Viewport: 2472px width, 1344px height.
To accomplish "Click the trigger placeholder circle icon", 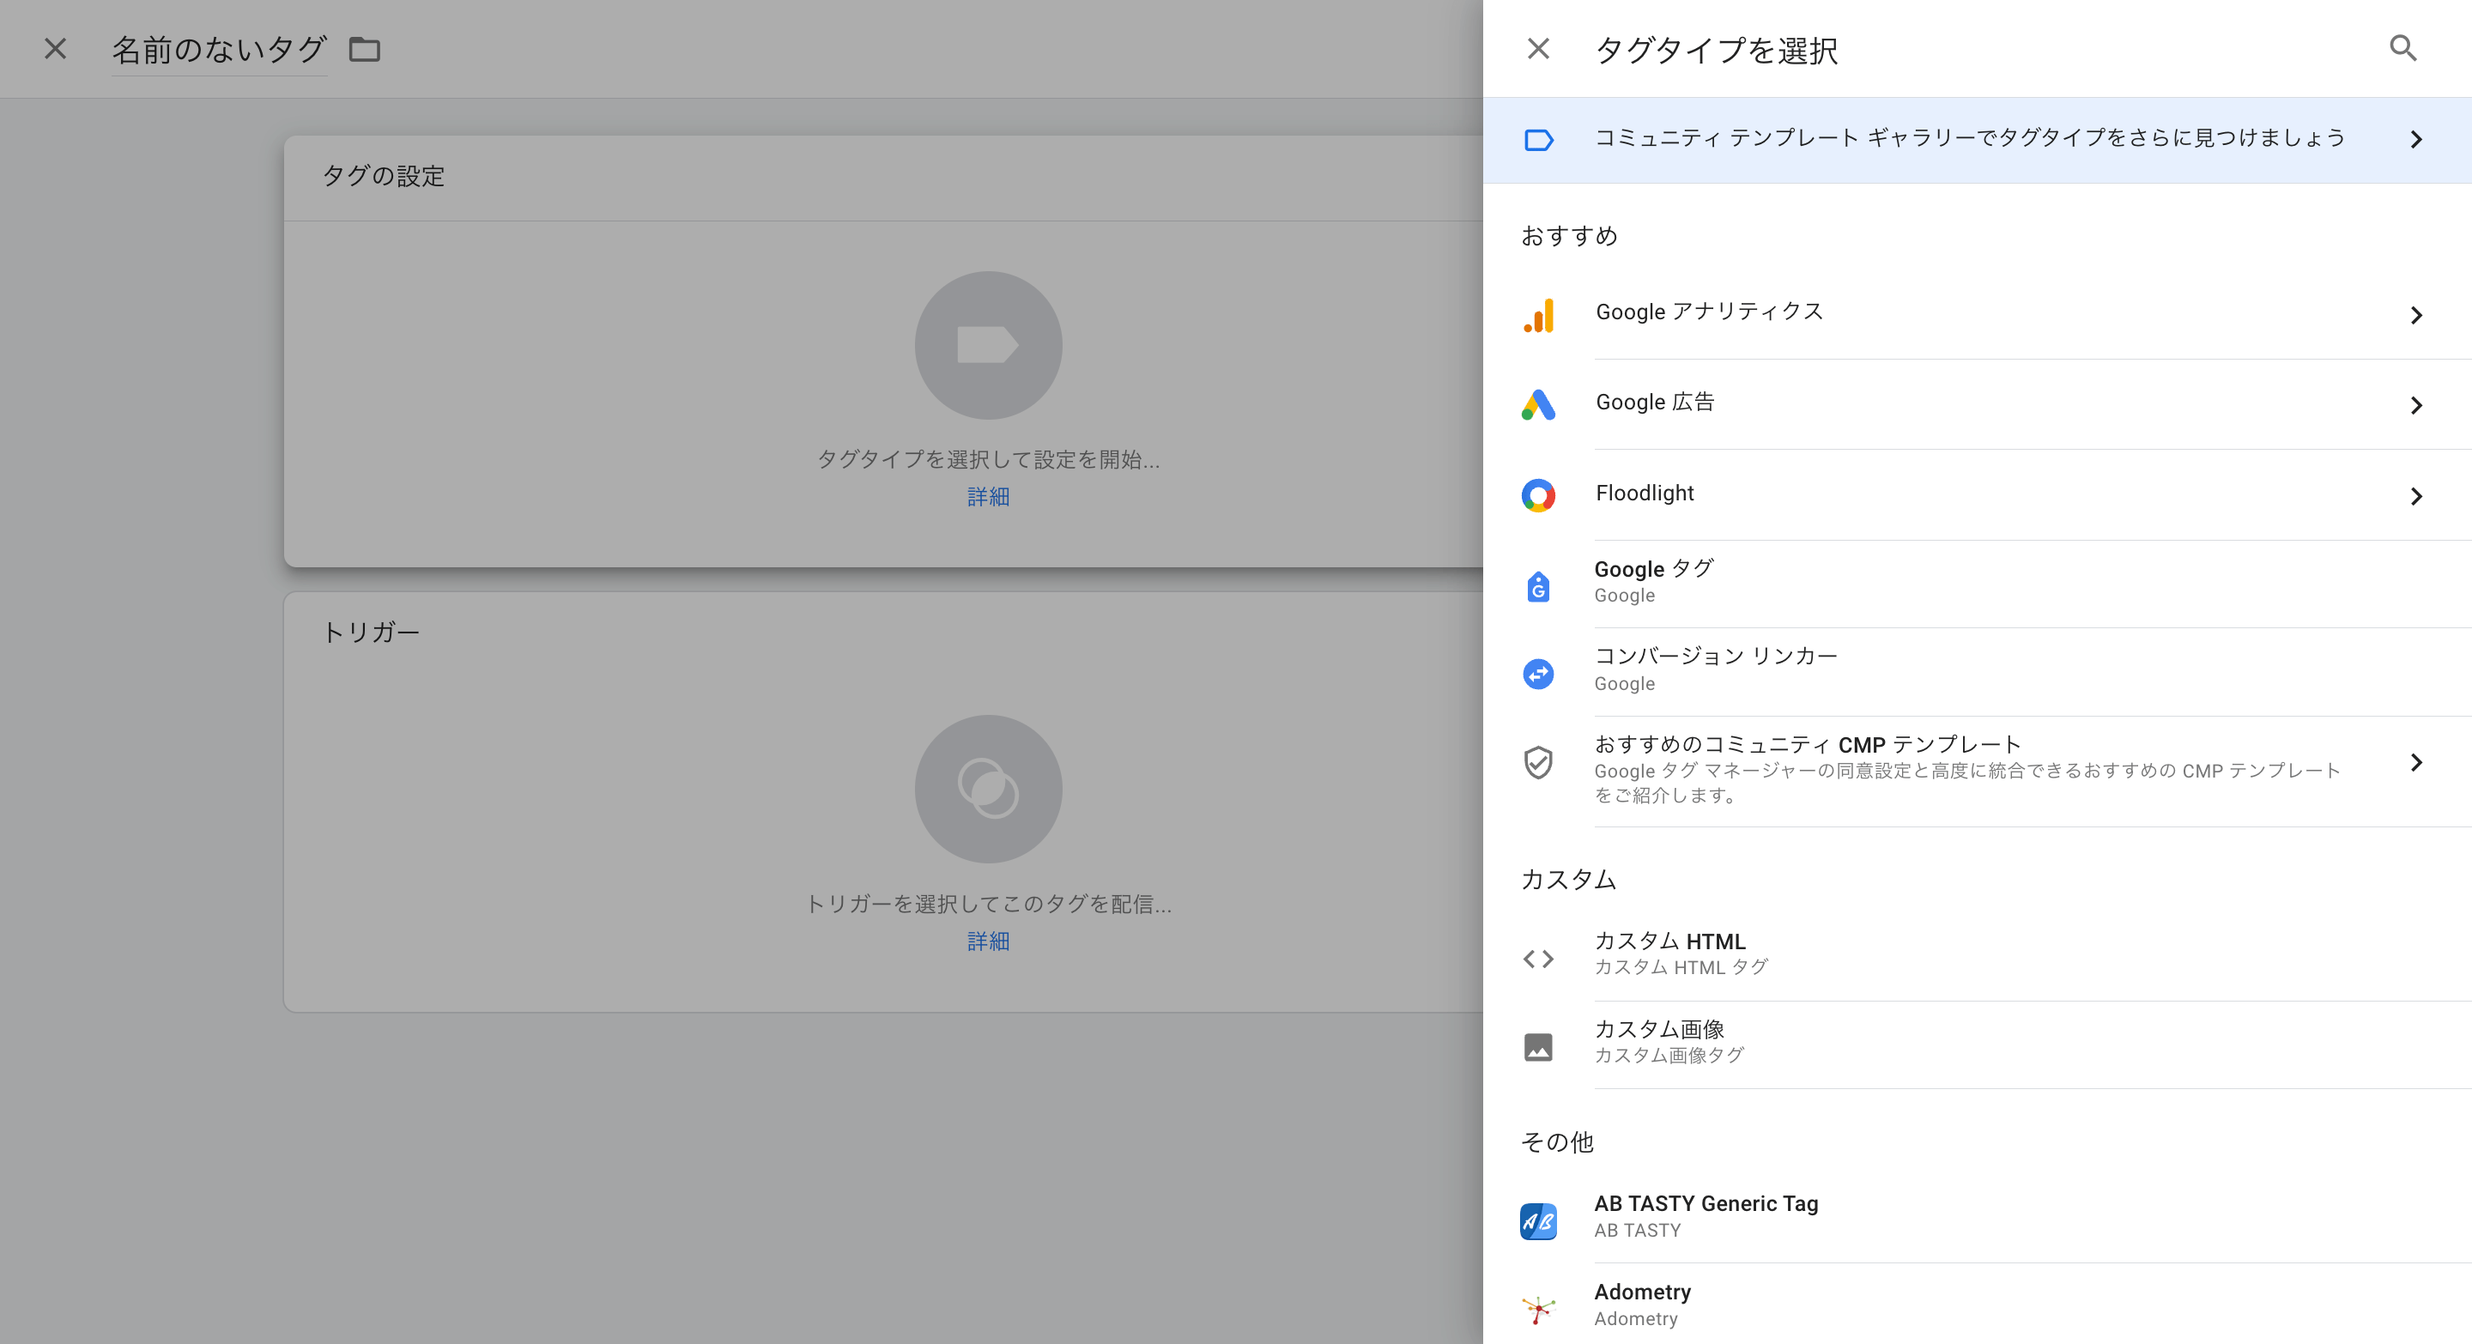I will coord(989,789).
